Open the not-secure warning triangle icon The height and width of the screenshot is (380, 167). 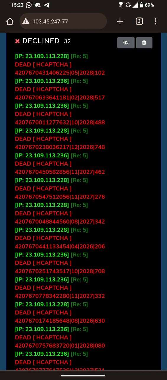point(26,21)
